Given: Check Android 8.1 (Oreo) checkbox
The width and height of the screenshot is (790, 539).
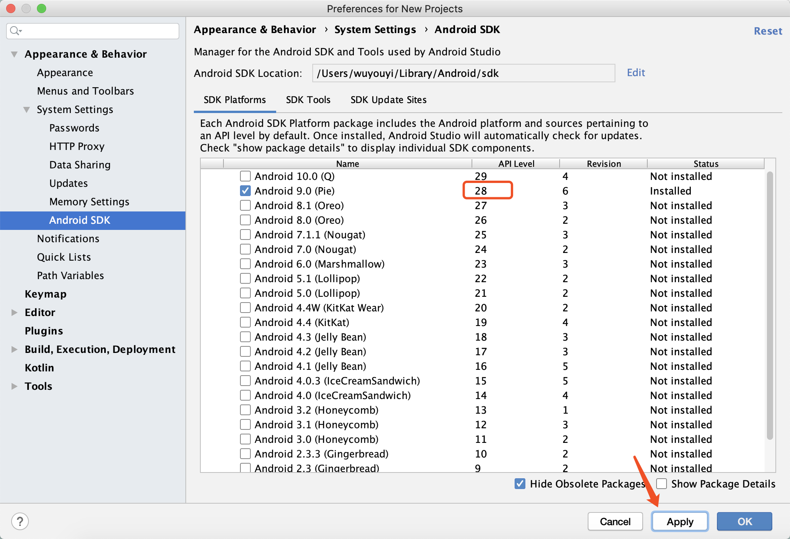Looking at the screenshot, I should point(245,205).
